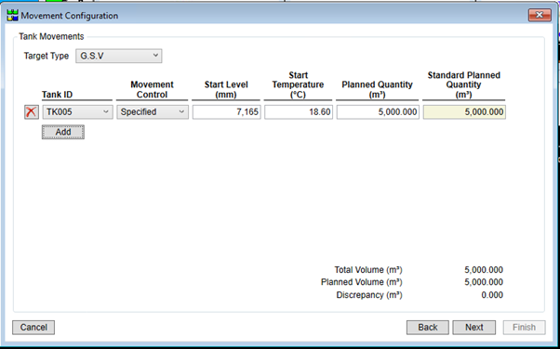Click the Discrepancy value 0.000

coord(492,295)
